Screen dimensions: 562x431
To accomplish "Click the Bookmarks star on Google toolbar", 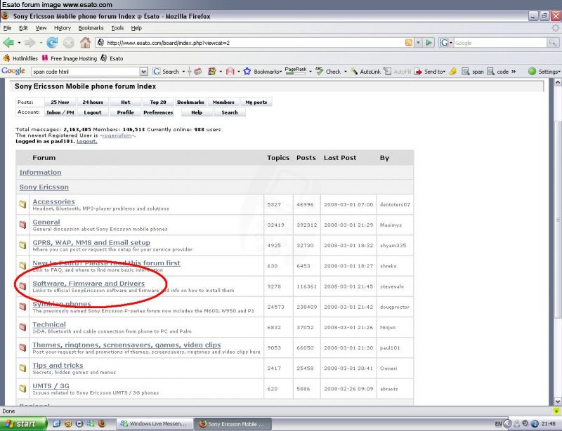I will pyautogui.click(x=247, y=72).
